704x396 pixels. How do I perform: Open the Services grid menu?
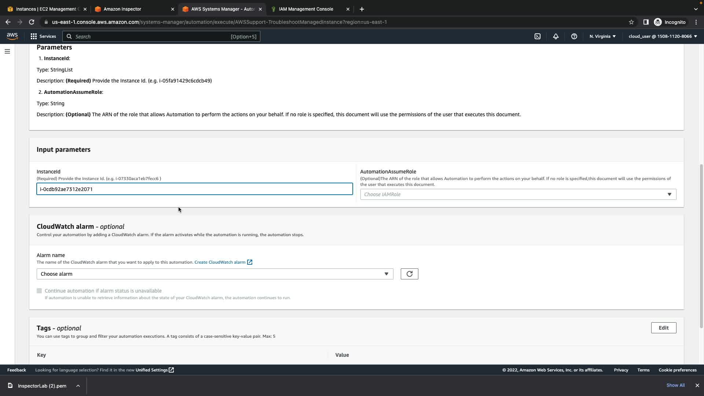point(43,36)
